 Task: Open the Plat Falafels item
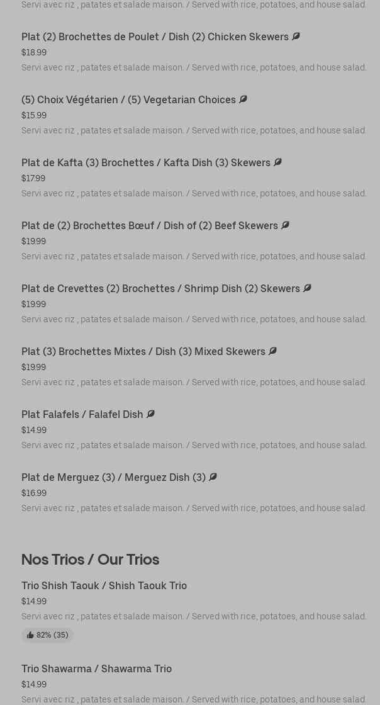tap(82, 414)
